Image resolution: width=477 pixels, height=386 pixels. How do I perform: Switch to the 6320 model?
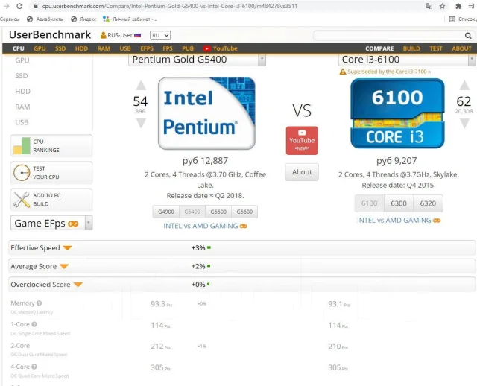tap(428, 203)
